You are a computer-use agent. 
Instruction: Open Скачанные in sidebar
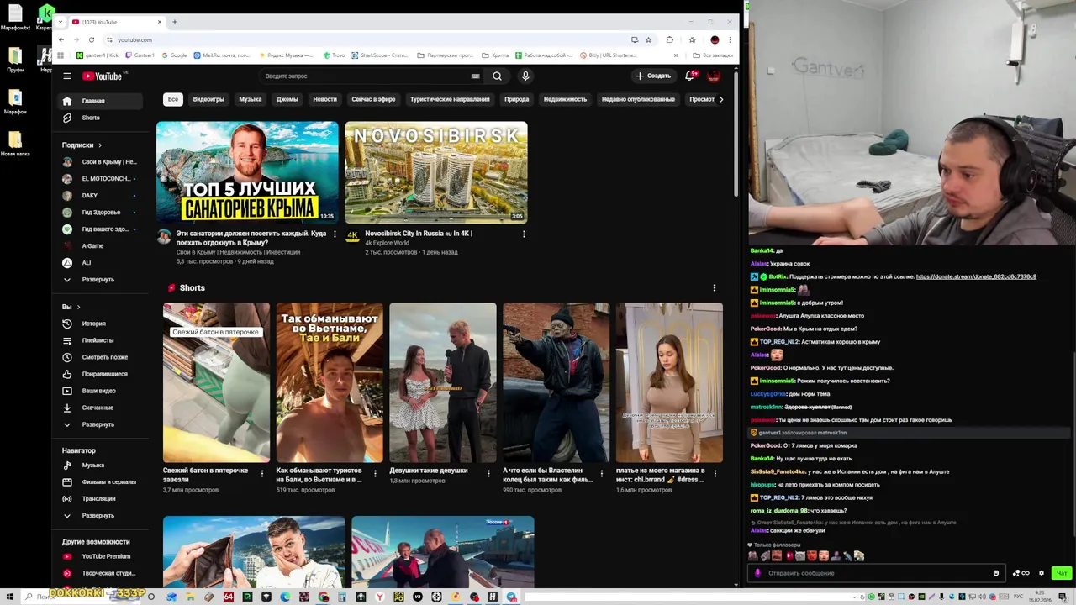coord(101,408)
